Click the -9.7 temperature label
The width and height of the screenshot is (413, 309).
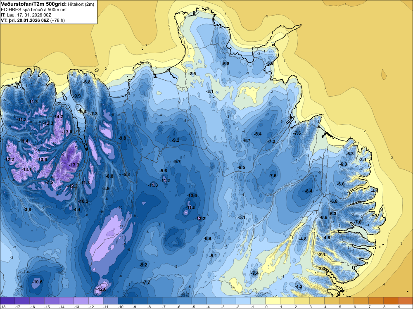point(177,162)
